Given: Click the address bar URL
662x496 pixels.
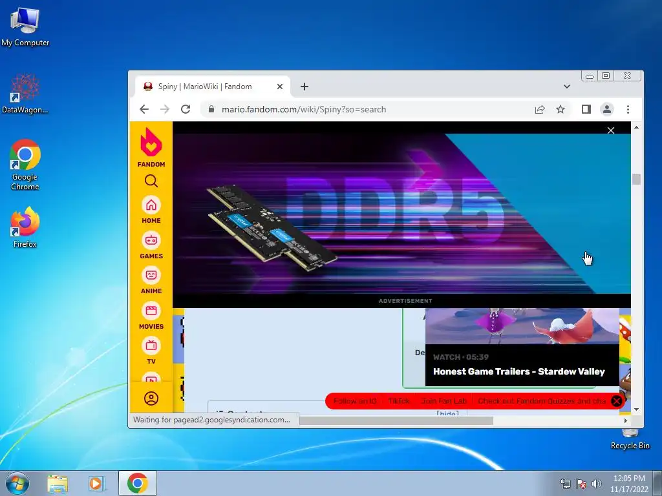Looking at the screenshot, I should pyautogui.click(x=304, y=109).
